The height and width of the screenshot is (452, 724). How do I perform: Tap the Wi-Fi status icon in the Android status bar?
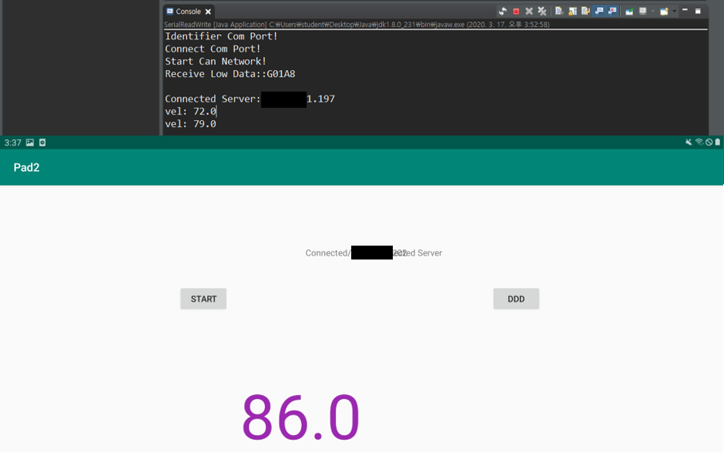699,142
